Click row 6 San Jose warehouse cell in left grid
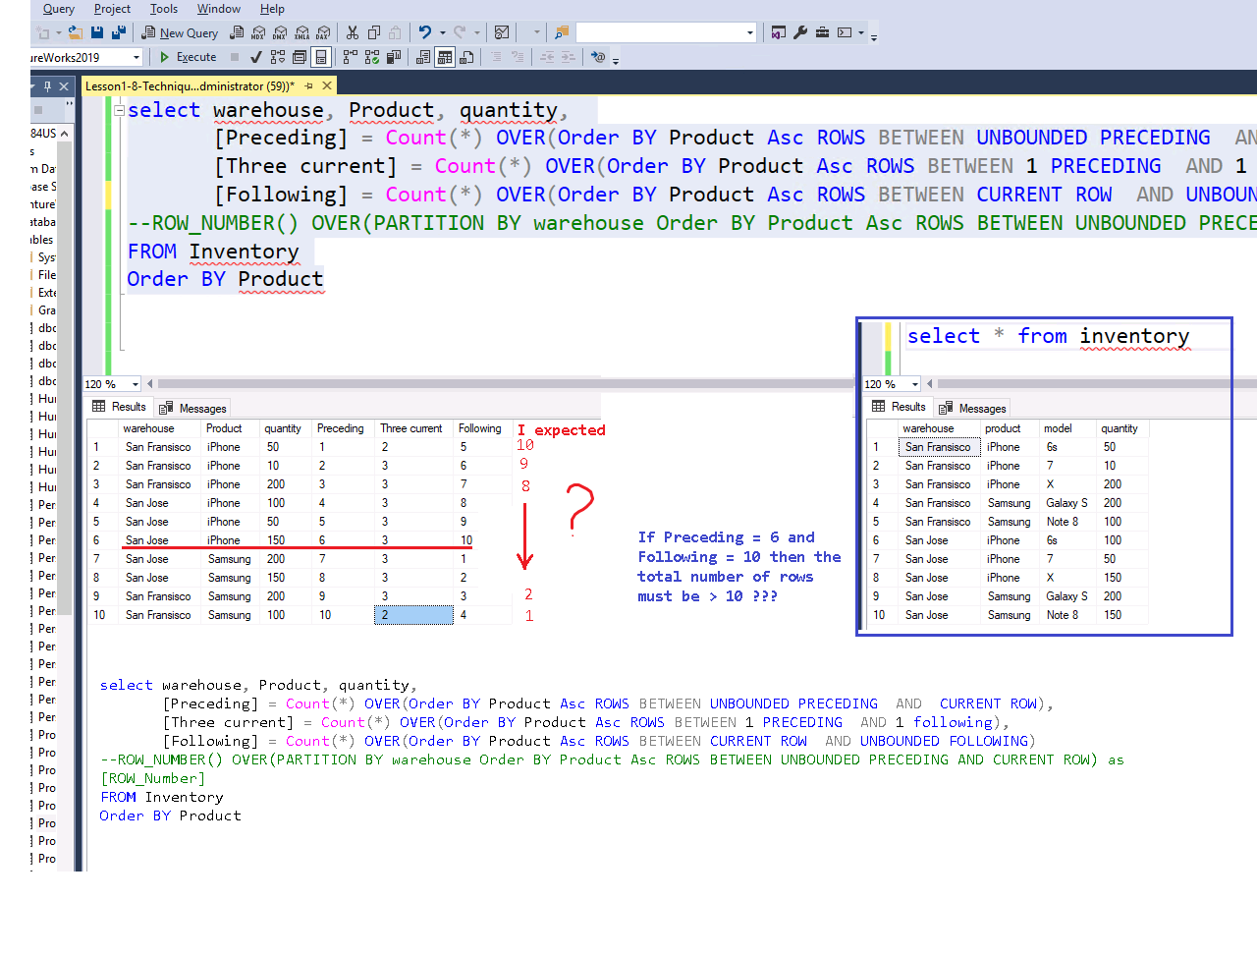The height and width of the screenshot is (956, 1257). pos(159,540)
